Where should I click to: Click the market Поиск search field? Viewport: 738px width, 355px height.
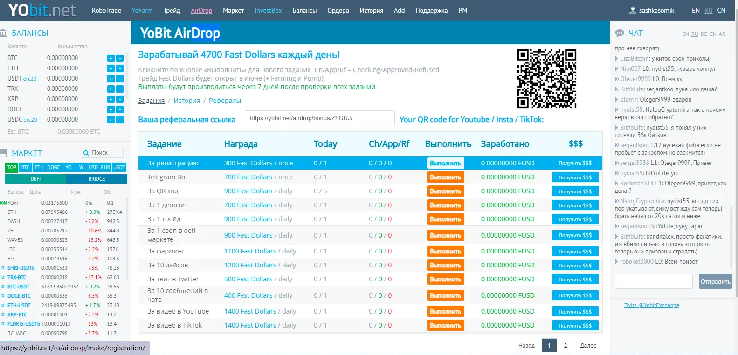[103, 153]
